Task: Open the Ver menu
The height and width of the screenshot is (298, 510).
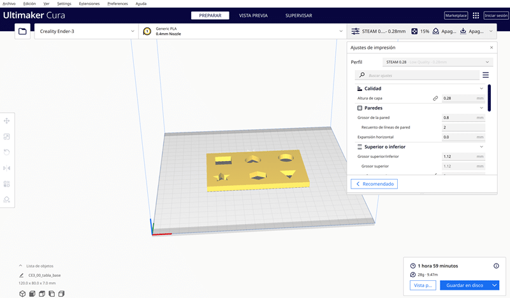Action: 47,4
